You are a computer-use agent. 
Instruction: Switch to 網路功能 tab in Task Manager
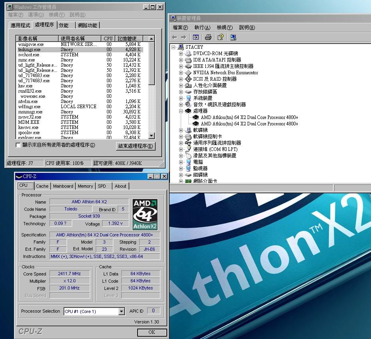tap(87, 25)
